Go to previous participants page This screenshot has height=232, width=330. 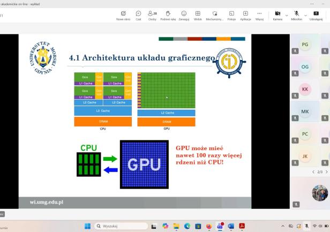click(x=313, y=172)
